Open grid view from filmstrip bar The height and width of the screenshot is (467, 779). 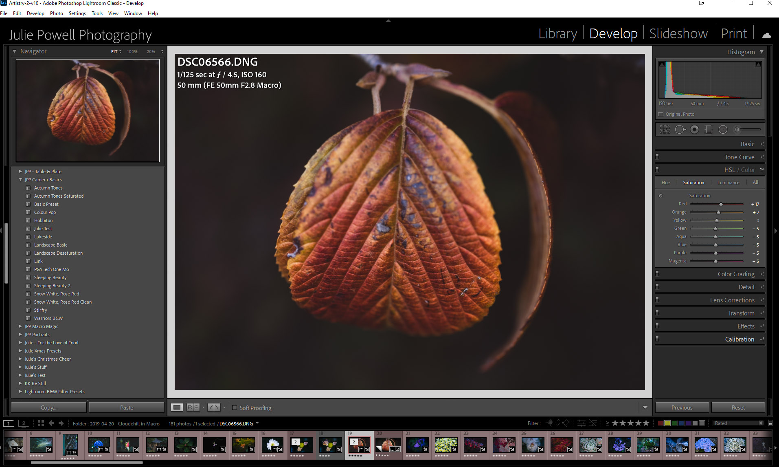pyautogui.click(x=41, y=423)
